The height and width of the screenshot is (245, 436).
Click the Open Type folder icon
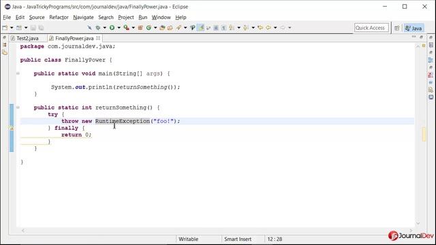click(x=162, y=28)
